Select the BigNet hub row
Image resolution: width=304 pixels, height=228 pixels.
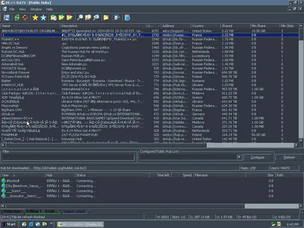point(150,81)
